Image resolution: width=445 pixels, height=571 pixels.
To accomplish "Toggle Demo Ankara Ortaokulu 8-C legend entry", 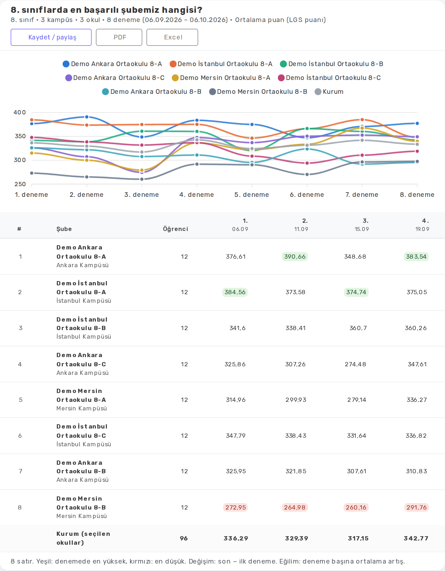I will 115,78.
